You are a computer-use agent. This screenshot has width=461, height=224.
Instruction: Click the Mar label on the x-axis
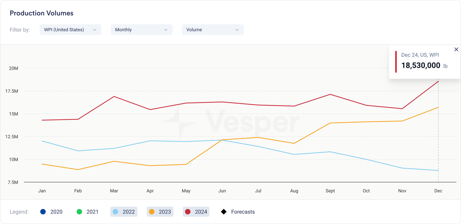click(x=114, y=191)
